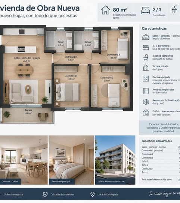
Task: Click the house icon beside 80 m²
Action: click(x=105, y=10)
